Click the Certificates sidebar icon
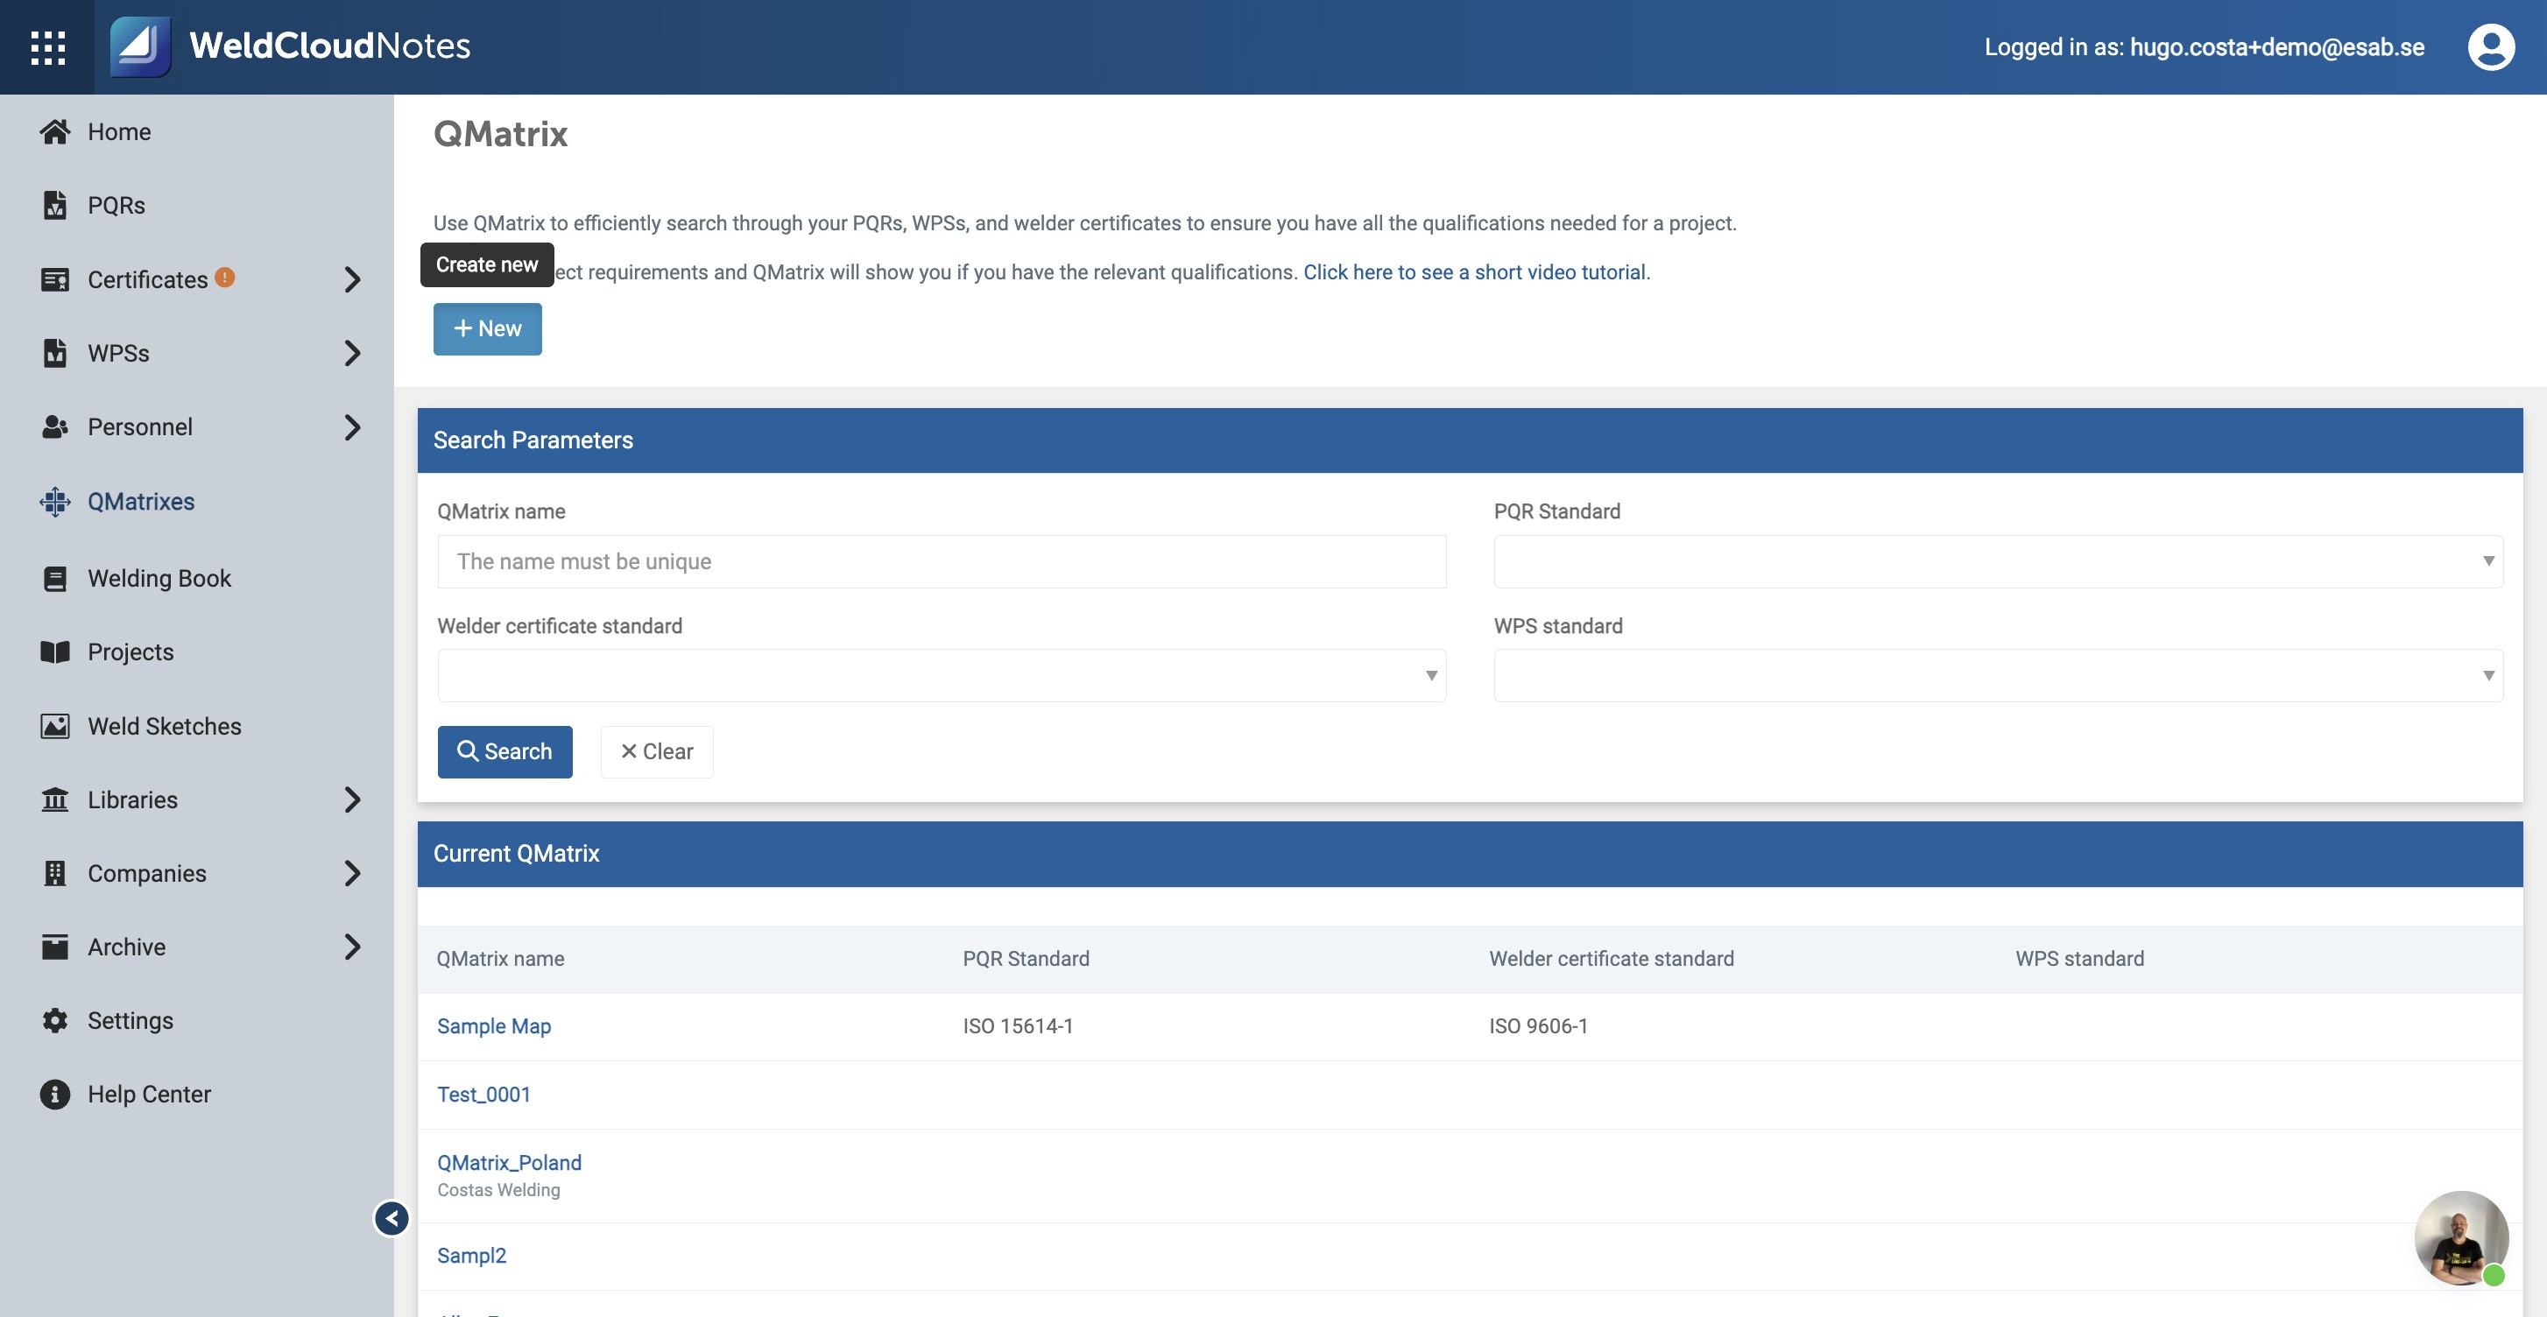Image resolution: width=2547 pixels, height=1317 pixels. (55, 280)
